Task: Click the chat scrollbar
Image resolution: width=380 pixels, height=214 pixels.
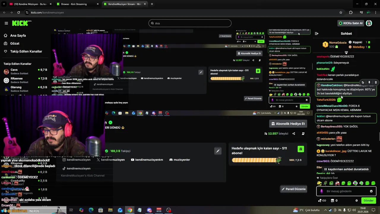Action: point(379,137)
